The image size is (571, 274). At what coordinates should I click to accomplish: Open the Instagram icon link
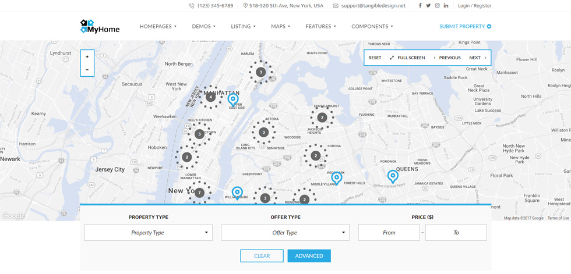[x=437, y=5]
